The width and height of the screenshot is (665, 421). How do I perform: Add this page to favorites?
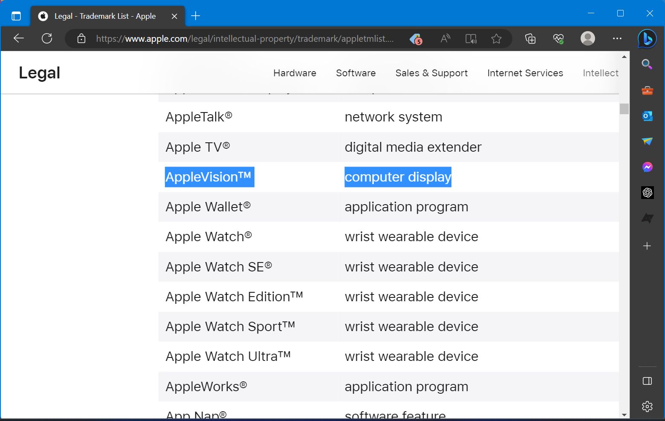(496, 39)
